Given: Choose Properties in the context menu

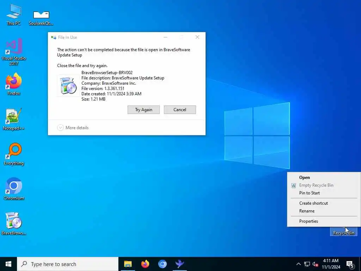Looking at the screenshot, I should coord(324,221).
